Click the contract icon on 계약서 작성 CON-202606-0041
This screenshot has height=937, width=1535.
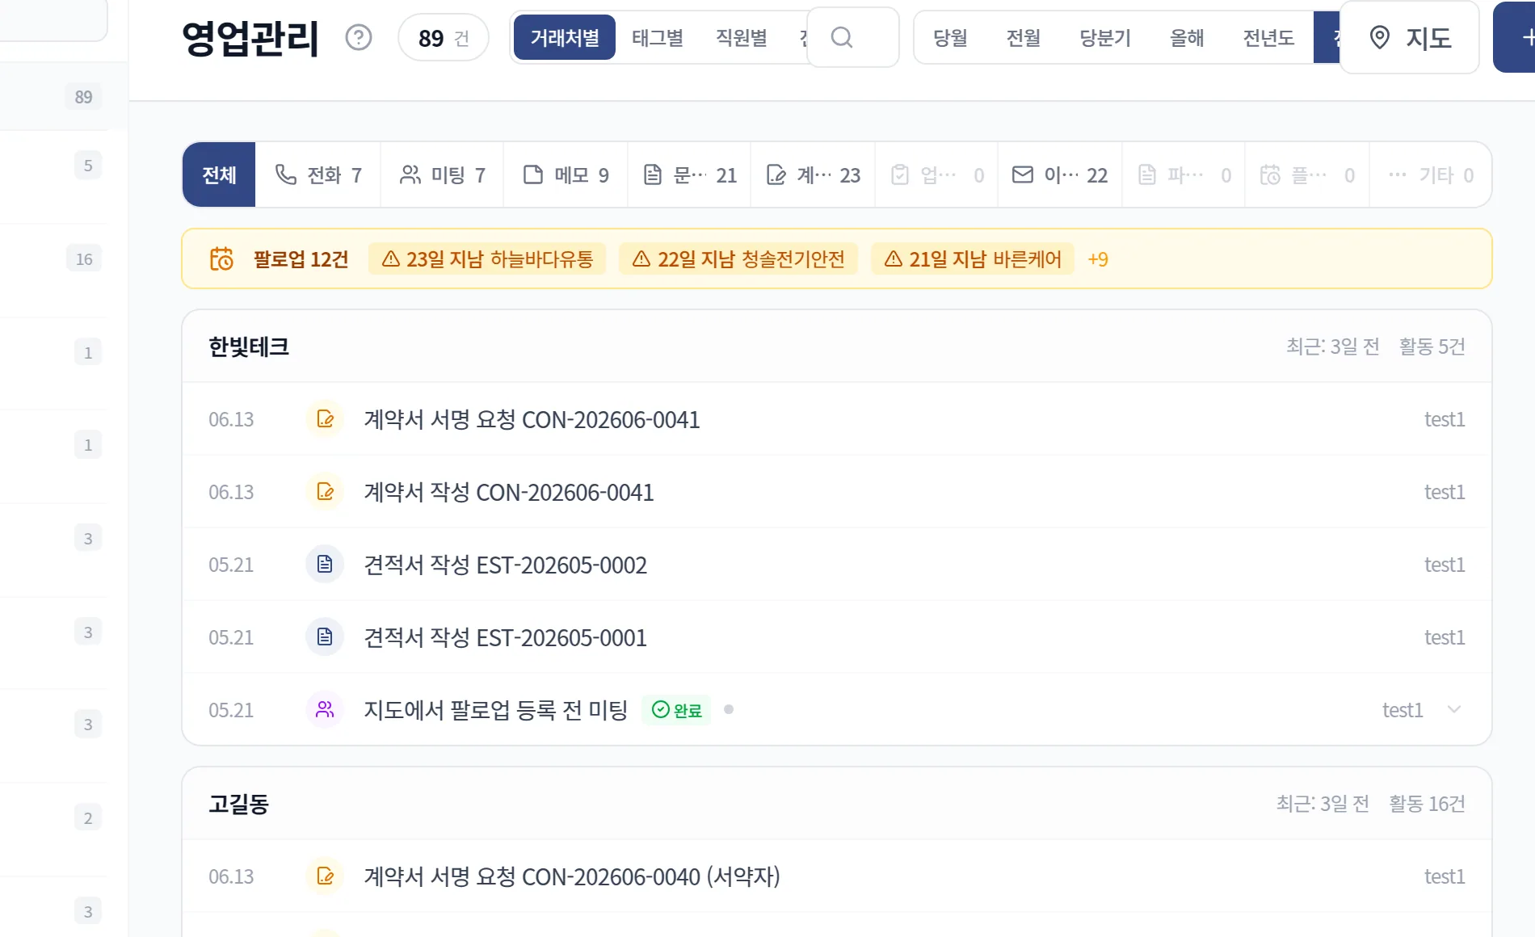325,492
